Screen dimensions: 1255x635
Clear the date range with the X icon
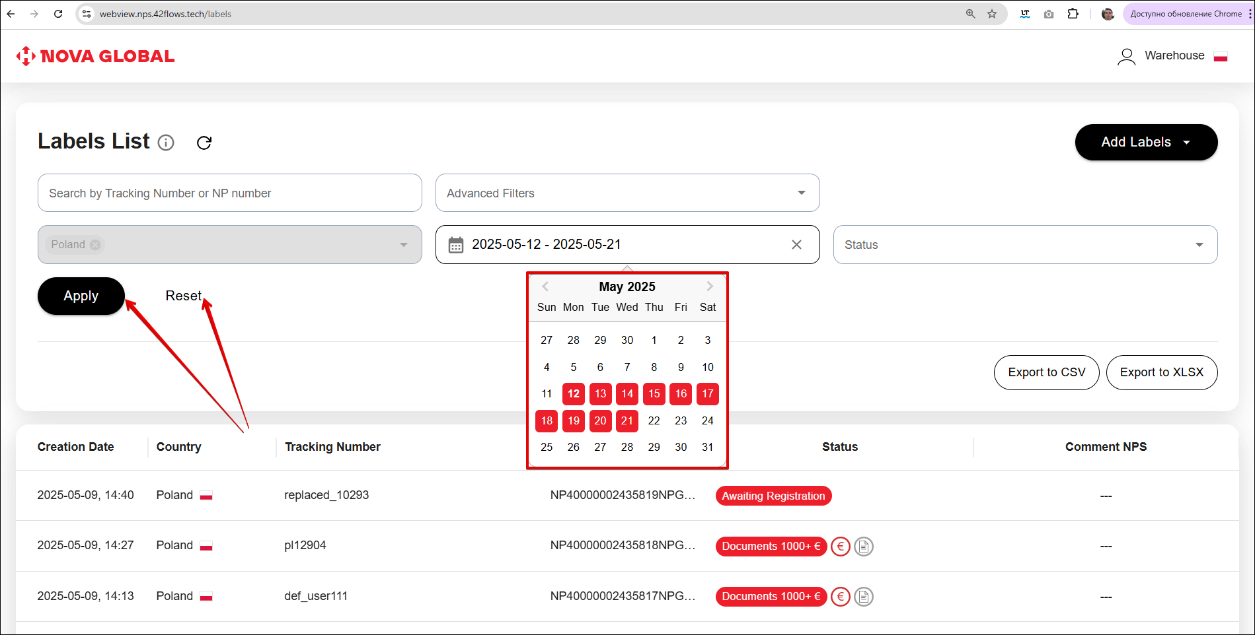(x=796, y=245)
